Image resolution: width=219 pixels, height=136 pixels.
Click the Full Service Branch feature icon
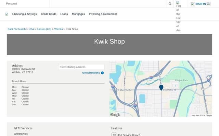(114, 134)
